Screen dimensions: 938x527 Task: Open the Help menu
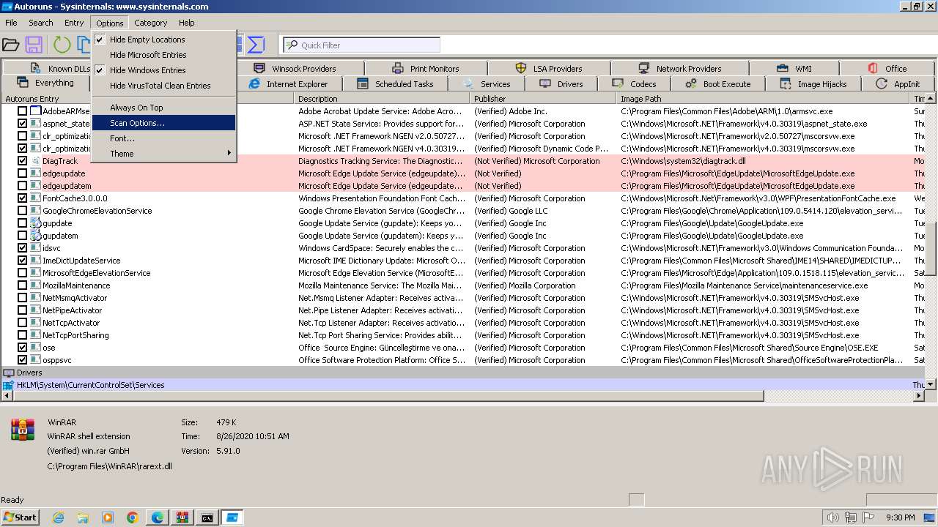(187, 23)
